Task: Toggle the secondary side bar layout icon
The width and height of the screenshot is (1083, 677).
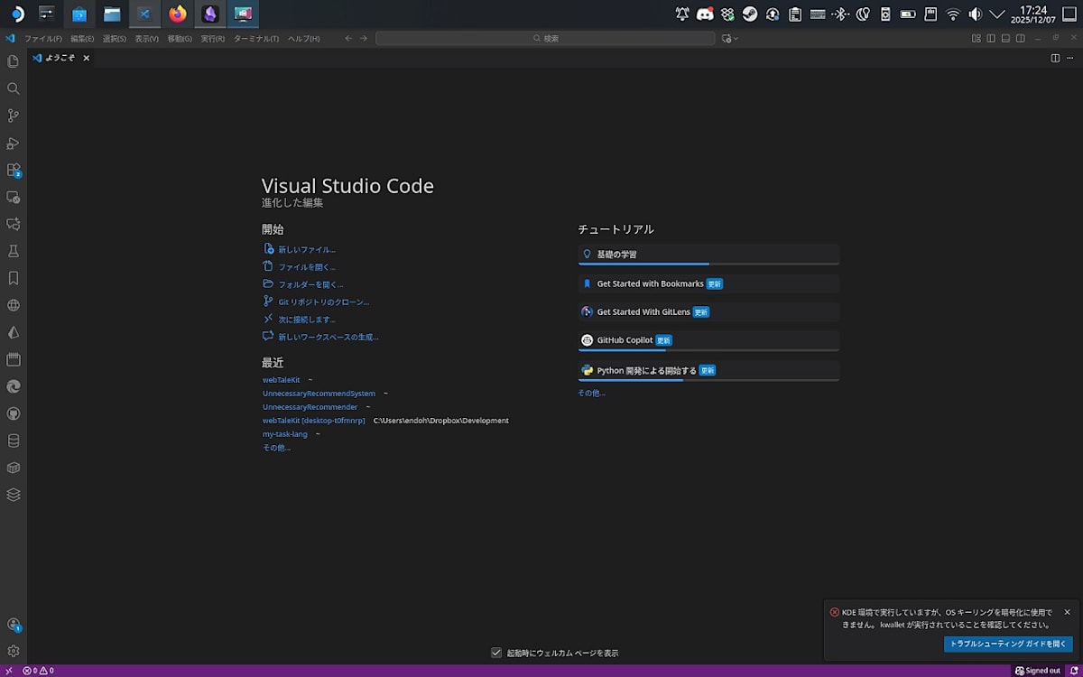Action: pyautogui.click(x=1021, y=38)
